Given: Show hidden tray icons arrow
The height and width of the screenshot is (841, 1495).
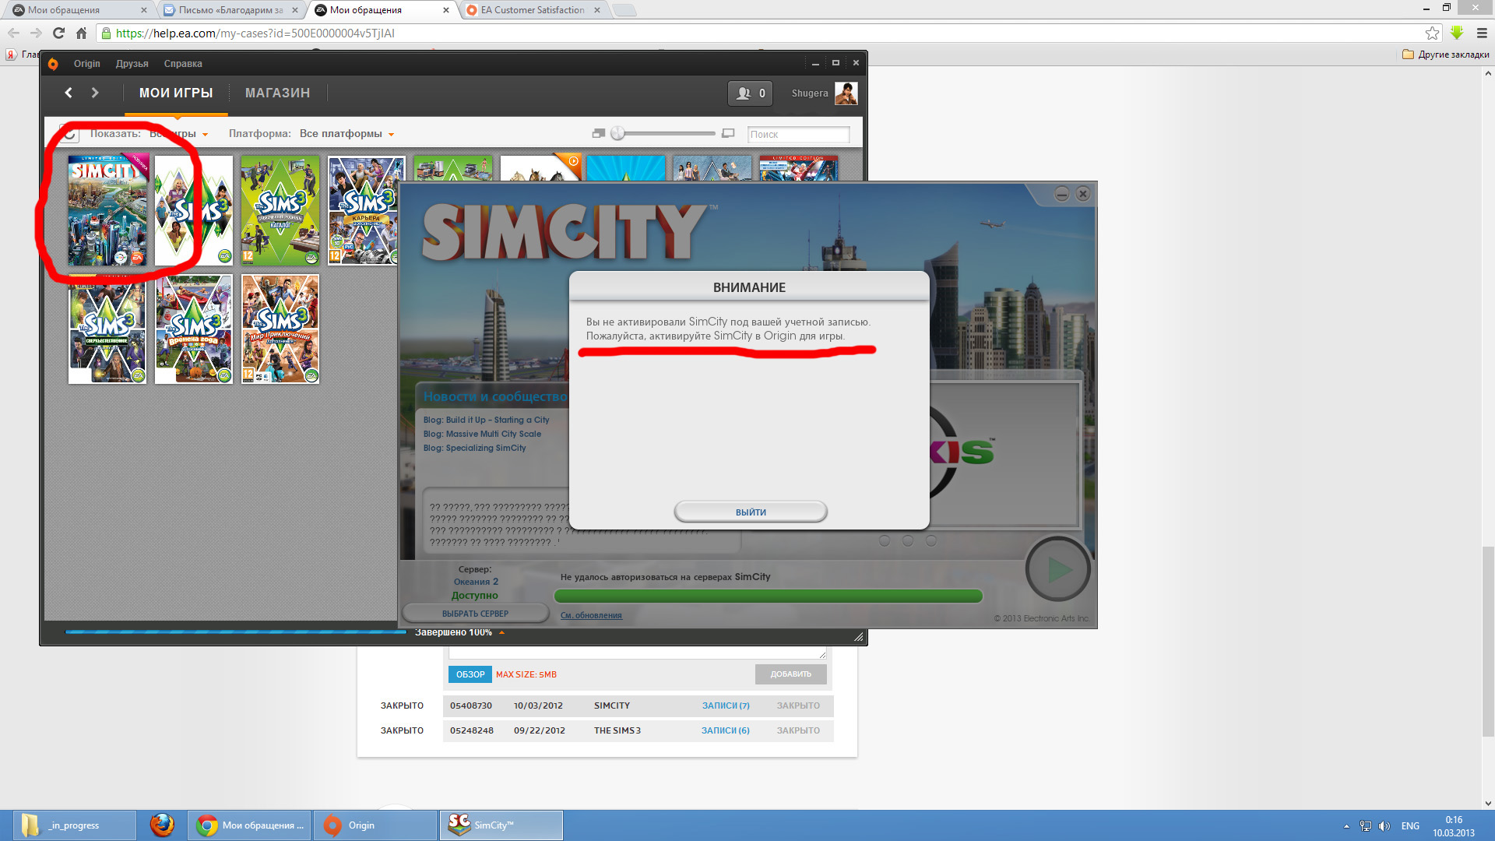Looking at the screenshot, I should (x=1346, y=826).
